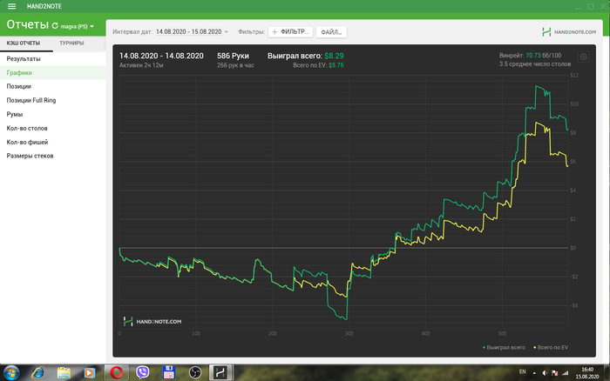Screen dimensions: 610x381
Task: Click the 586 Руки hand count
Action: coord(233,56)
